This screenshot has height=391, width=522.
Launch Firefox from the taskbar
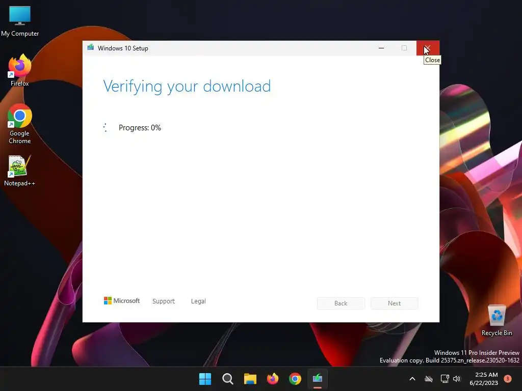(x=273, y=379)
